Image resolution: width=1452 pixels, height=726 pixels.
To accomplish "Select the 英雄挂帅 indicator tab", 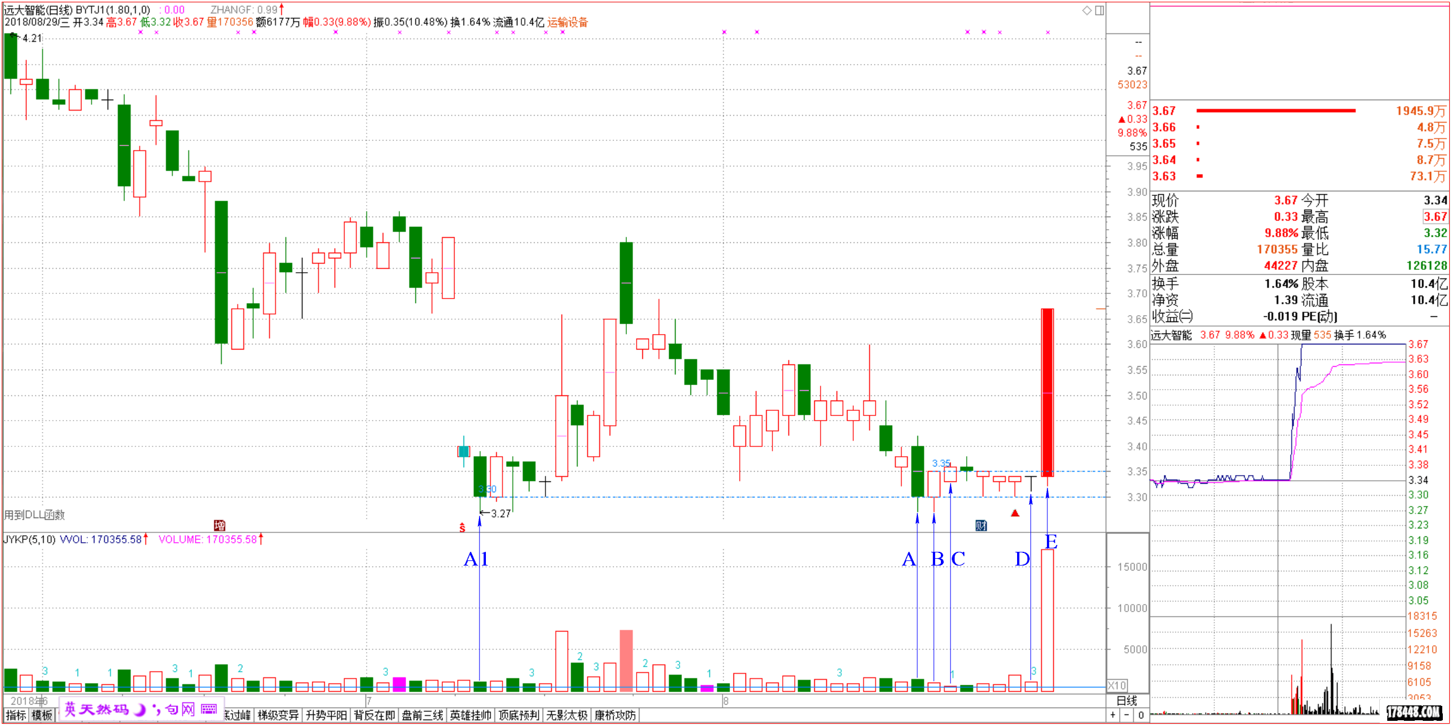I will click(470, 715).
